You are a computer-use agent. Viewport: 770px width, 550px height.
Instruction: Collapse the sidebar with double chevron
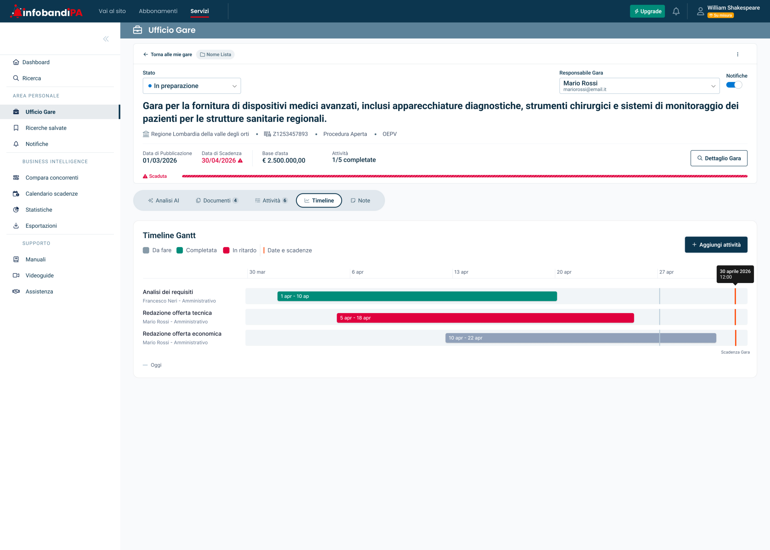(x=106, y=39)
